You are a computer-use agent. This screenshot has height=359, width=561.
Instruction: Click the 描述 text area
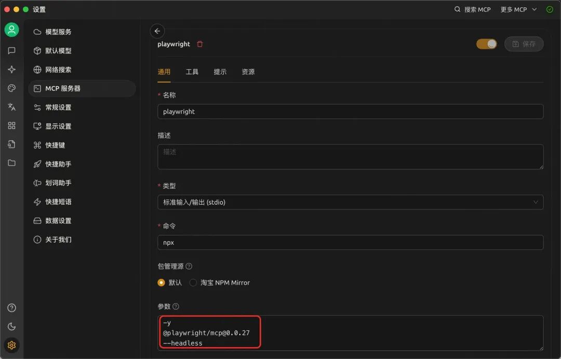[350, 156]
